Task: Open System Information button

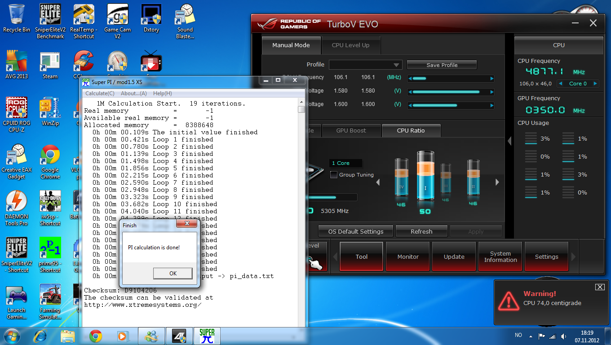Action: 500,257
